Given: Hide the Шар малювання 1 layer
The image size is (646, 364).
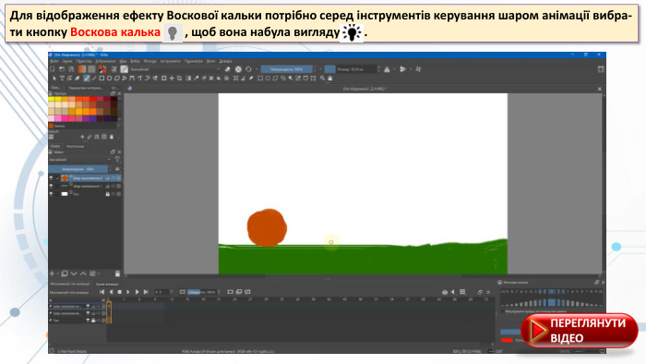Looking at the screenshot, I should pyautogui.click(x=52, y=186).
